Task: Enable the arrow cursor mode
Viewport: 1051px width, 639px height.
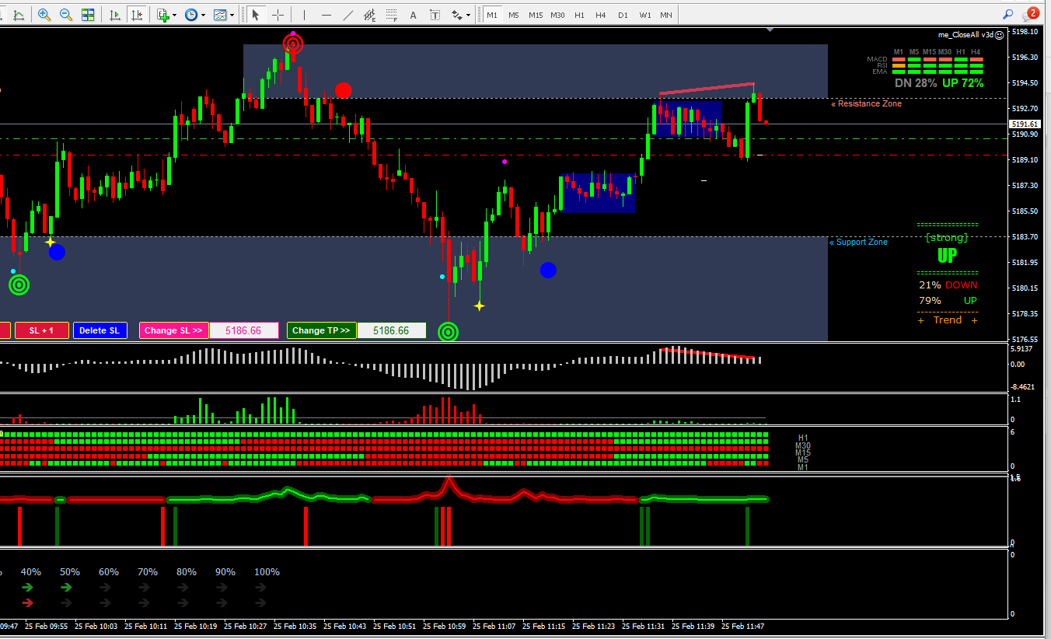Action: coord(256,15)
